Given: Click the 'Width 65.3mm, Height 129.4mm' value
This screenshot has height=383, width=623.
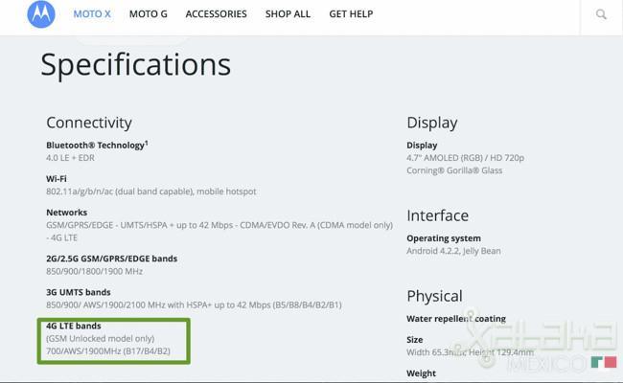Looking at the screenshot, I should pos(470,352).
